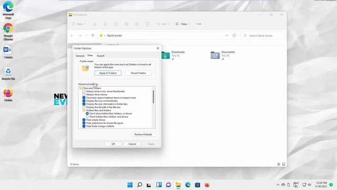Image resolution: width=337 pixels, height=190 pixels.
Task: Select the Firefox desktop shortcut
Action: pos(8,95)
